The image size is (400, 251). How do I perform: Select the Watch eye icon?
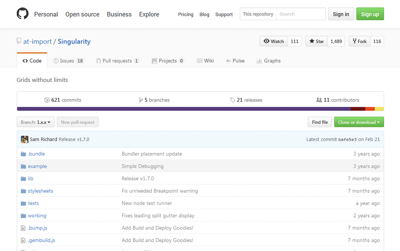click(268, 41)
